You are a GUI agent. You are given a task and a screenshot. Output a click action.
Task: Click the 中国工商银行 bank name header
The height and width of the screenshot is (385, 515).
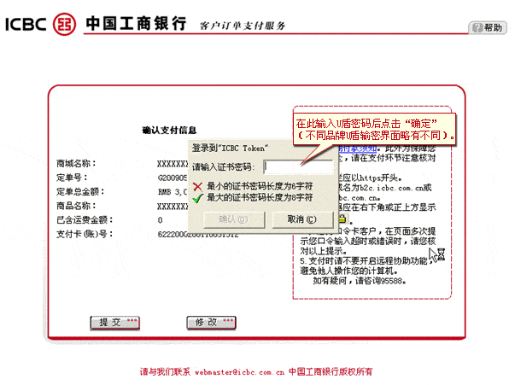(x=135, y=23)
